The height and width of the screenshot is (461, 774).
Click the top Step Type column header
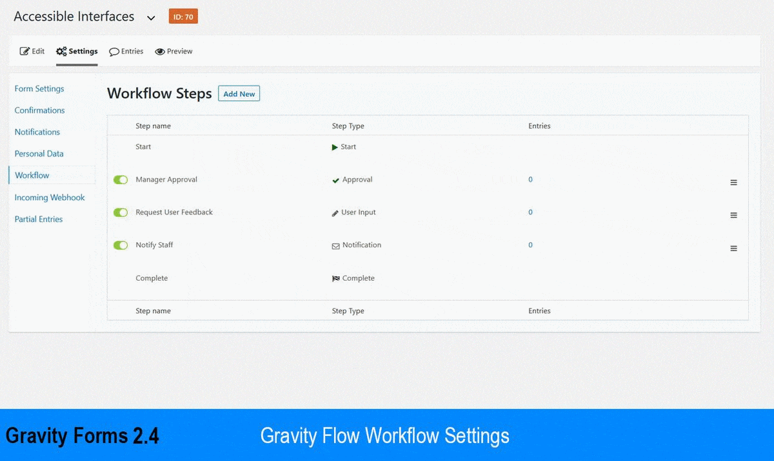[348, 126]
